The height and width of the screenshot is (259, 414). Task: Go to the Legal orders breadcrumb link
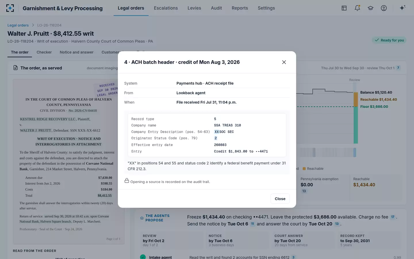pyautogui.click(x=18, y=25)
